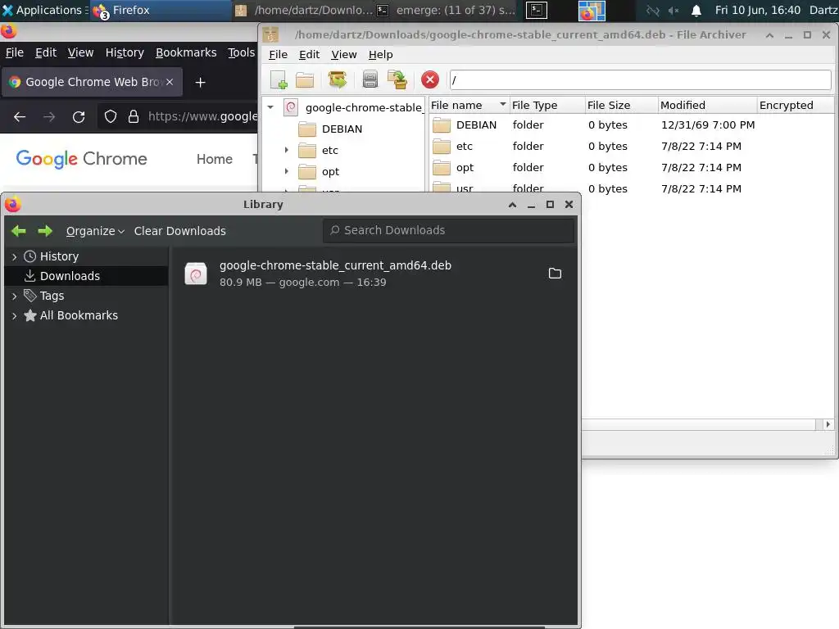This screenshot has height=629, width=839.
Task: Click the red stop button in File Archiver
Action: click(x=429, y=80)
